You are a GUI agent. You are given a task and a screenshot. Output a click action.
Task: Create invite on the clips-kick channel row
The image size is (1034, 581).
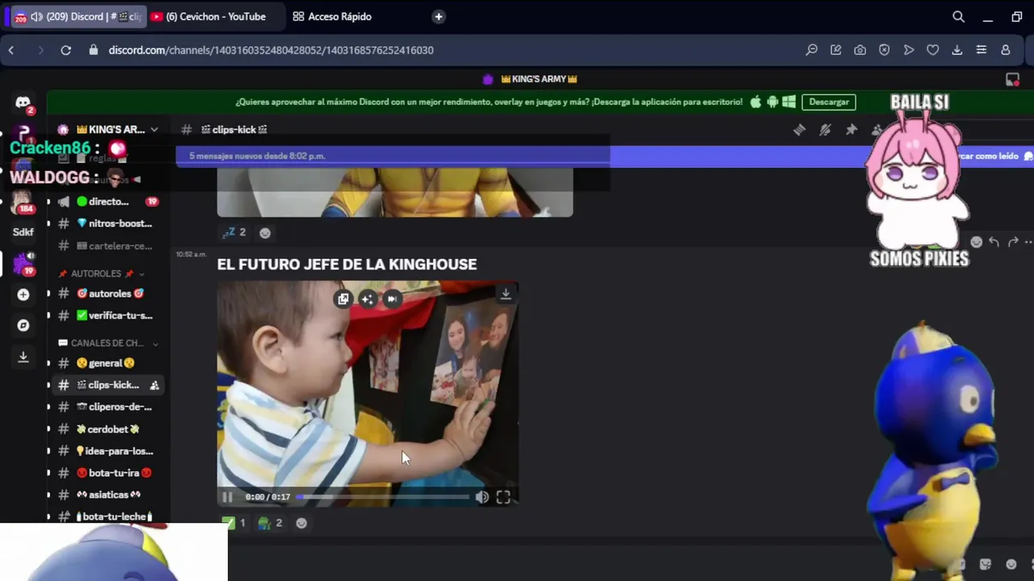click(154, 385)
